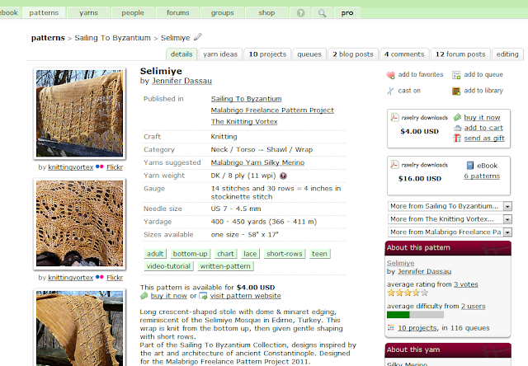Open The Knitting Vortex source link
Screen dimensions: 528x366
[x=244, y=121]
